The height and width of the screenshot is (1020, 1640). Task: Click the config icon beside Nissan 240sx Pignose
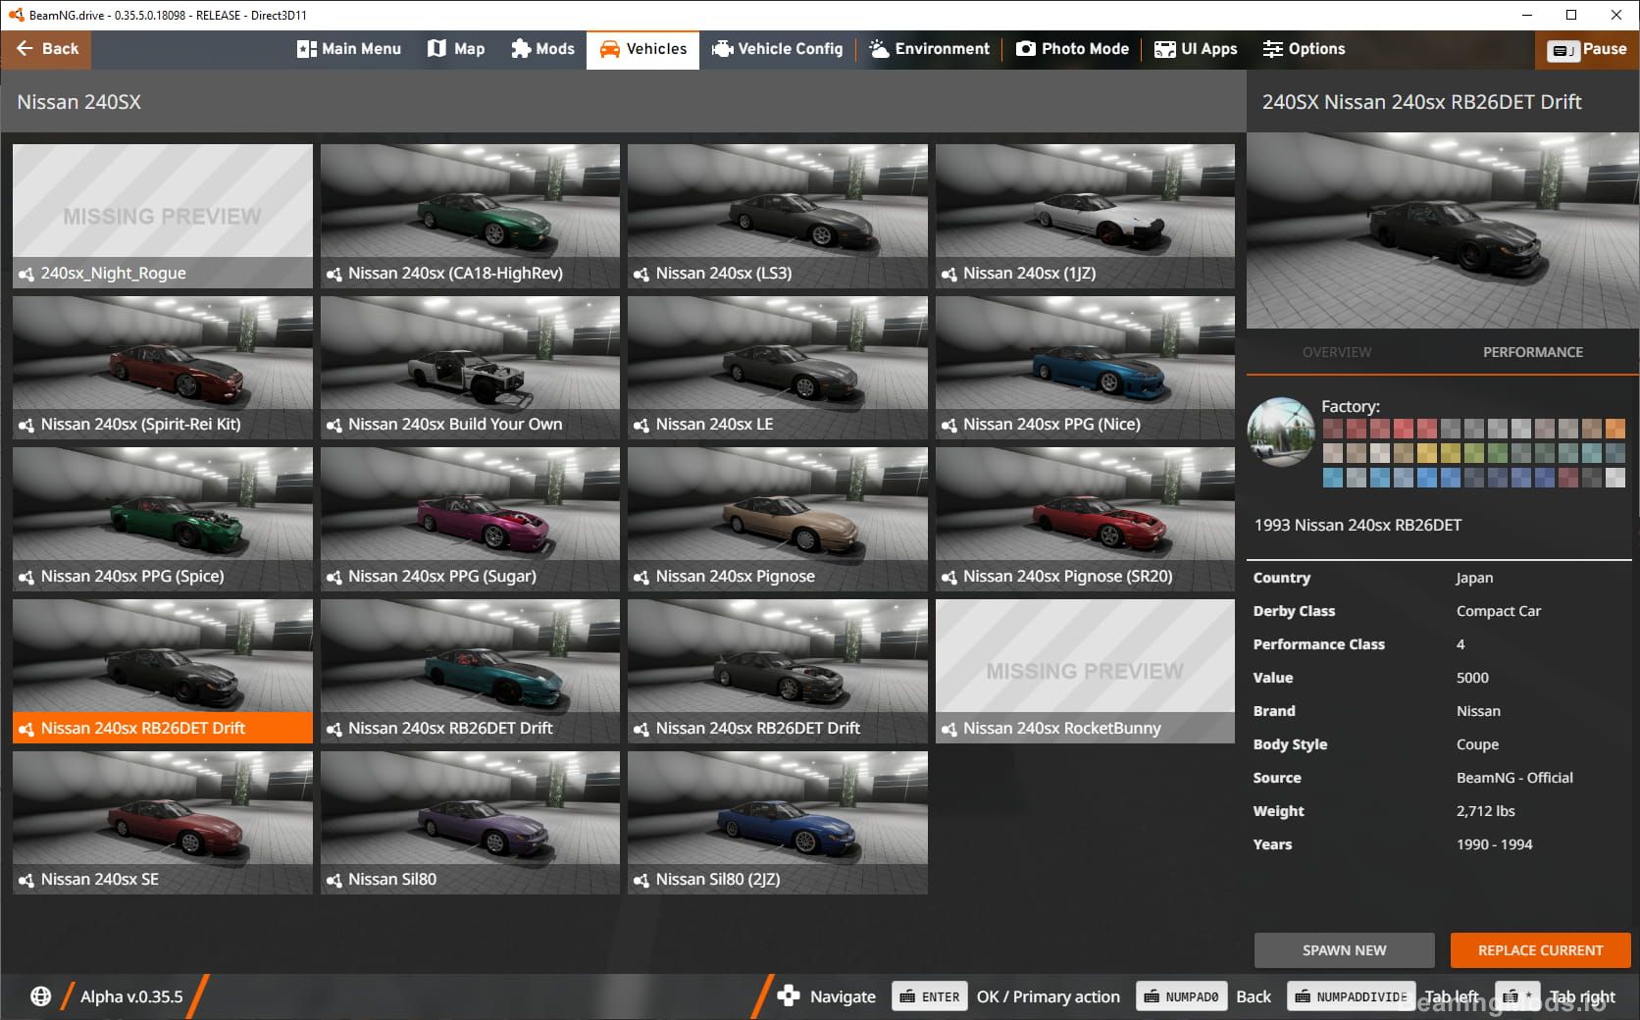(x=641, y=577)
